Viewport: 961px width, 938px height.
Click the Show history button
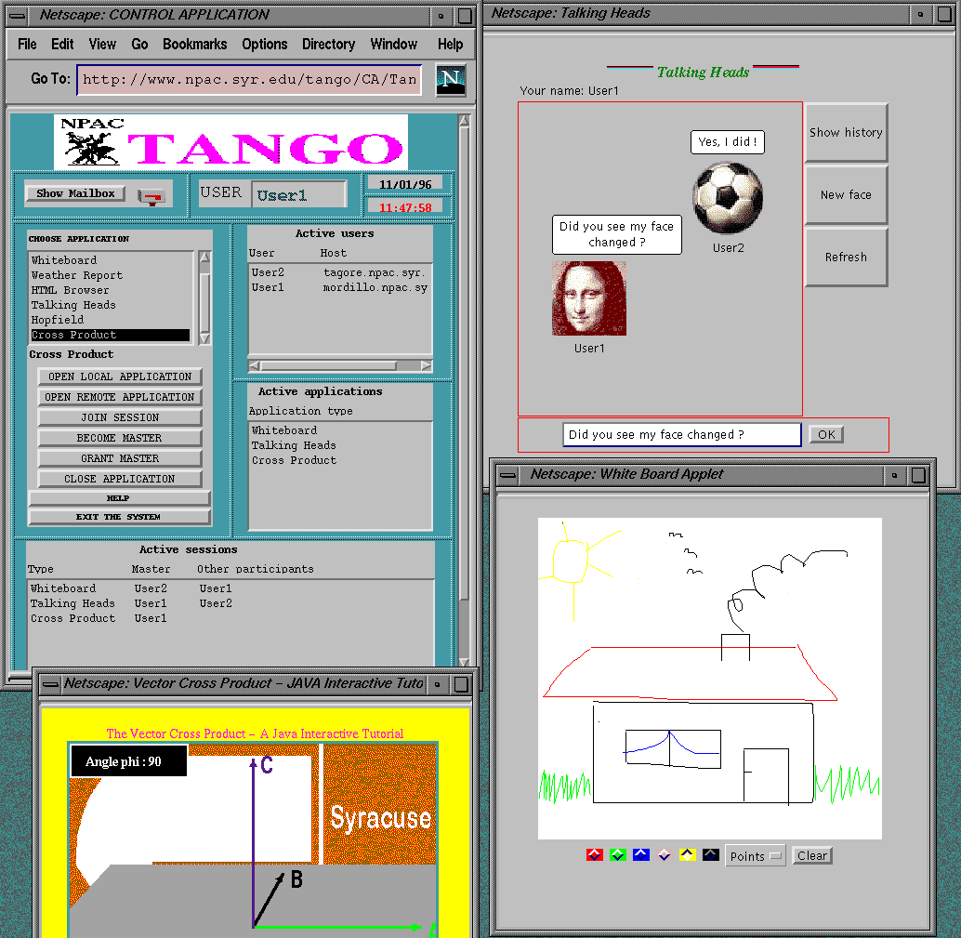(846, 132)
